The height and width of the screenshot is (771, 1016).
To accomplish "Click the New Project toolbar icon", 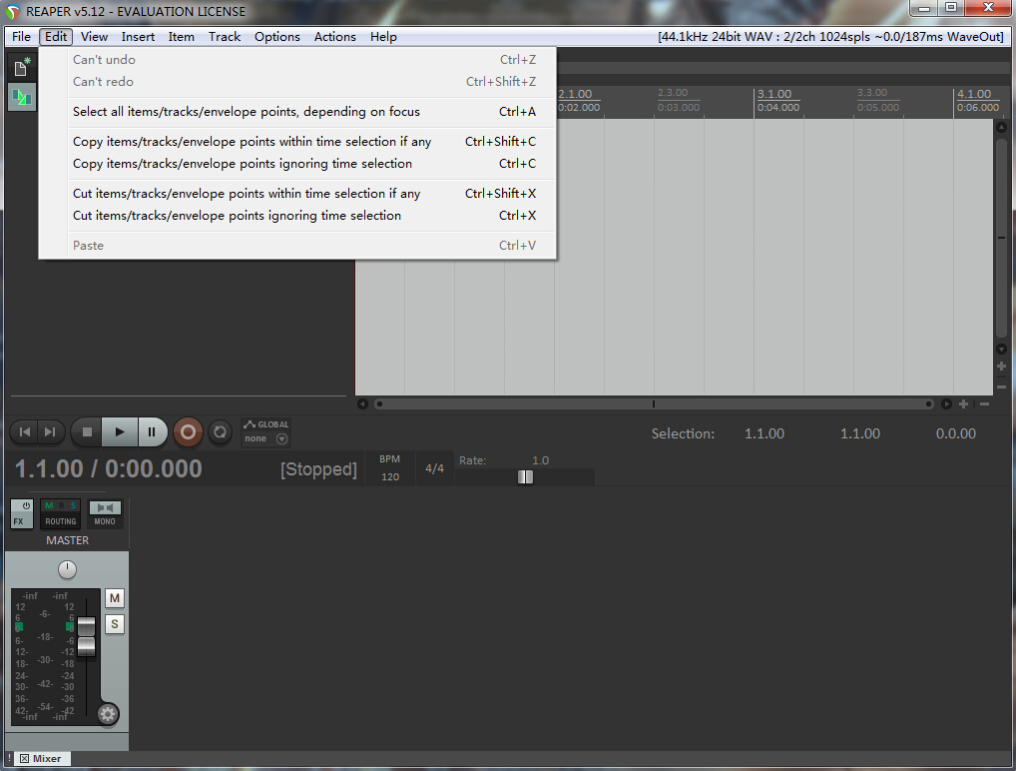I will (x=21, y=67).
